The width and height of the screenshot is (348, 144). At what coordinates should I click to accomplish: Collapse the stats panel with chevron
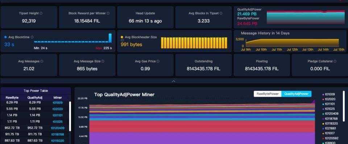click(174, 81)
